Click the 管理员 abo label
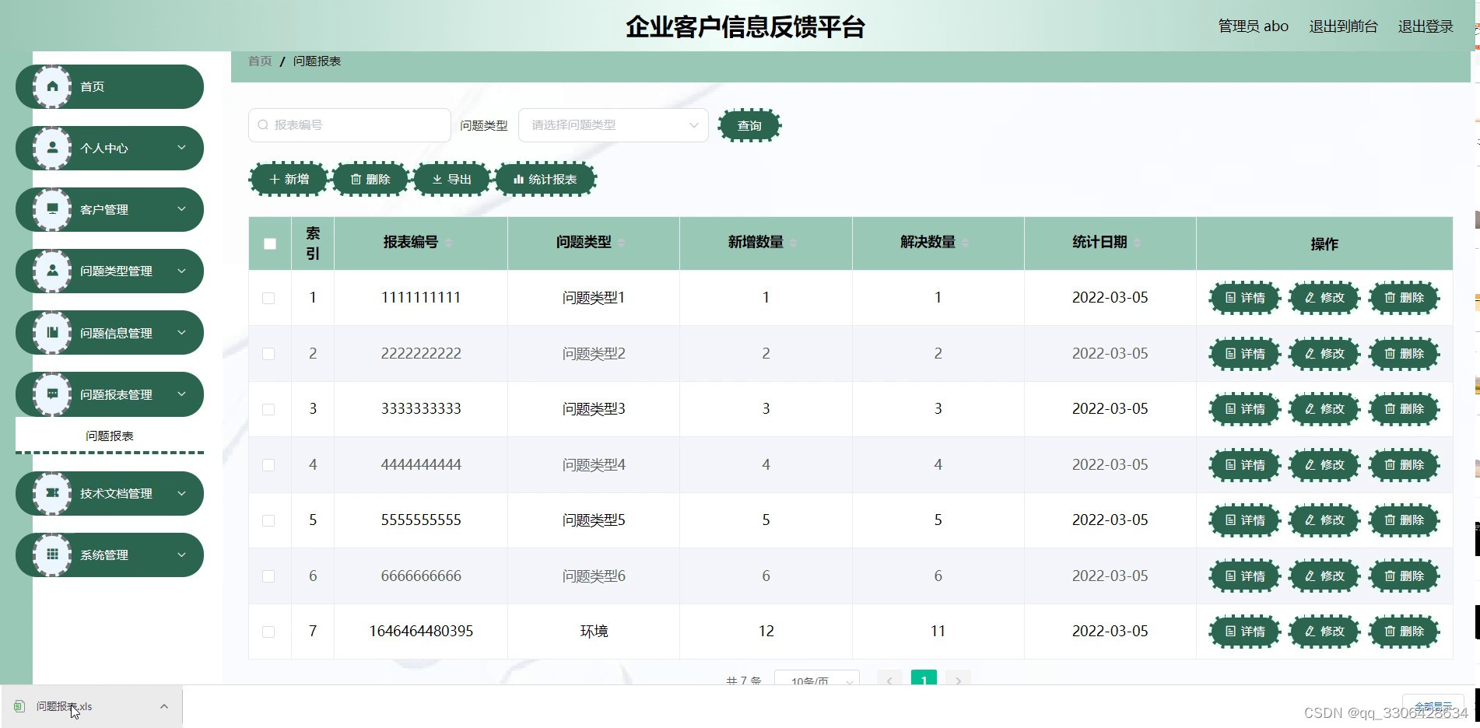This screenshot has height=728, width=1480. click(x=1253, y=26)
